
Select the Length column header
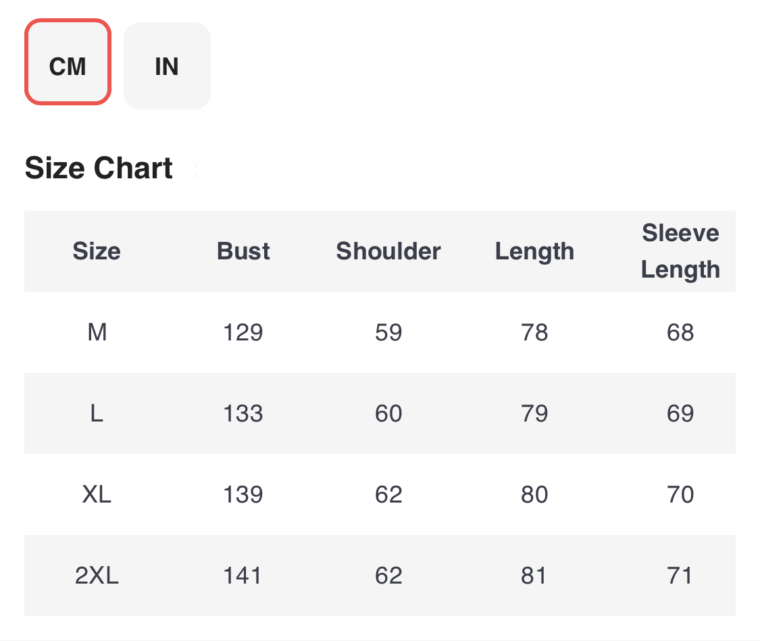click(534, 252)
